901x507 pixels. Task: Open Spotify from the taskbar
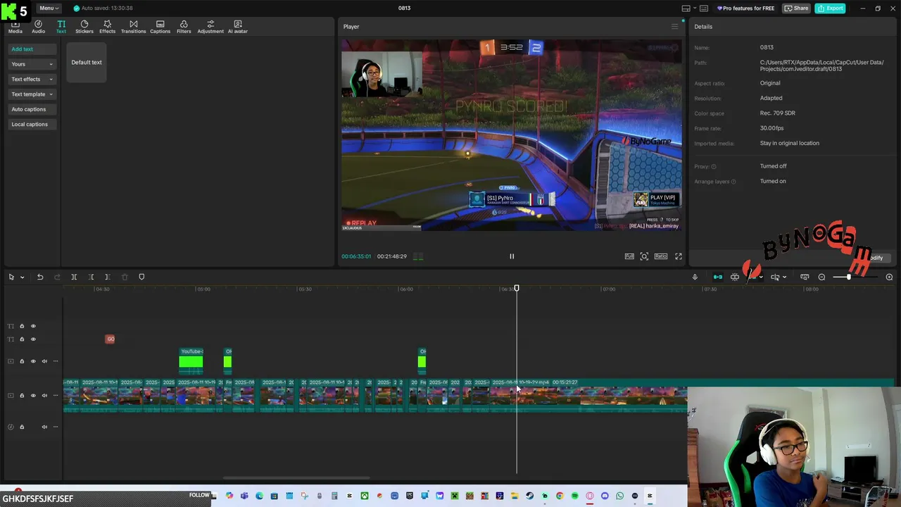pos(575,496)
